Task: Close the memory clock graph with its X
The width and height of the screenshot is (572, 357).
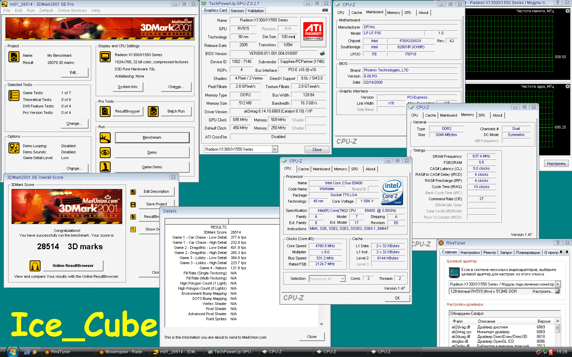Action: (568, 11)
